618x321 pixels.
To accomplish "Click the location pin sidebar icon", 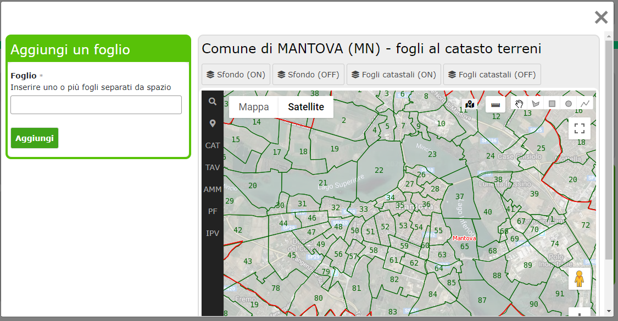I will point(213,123).
